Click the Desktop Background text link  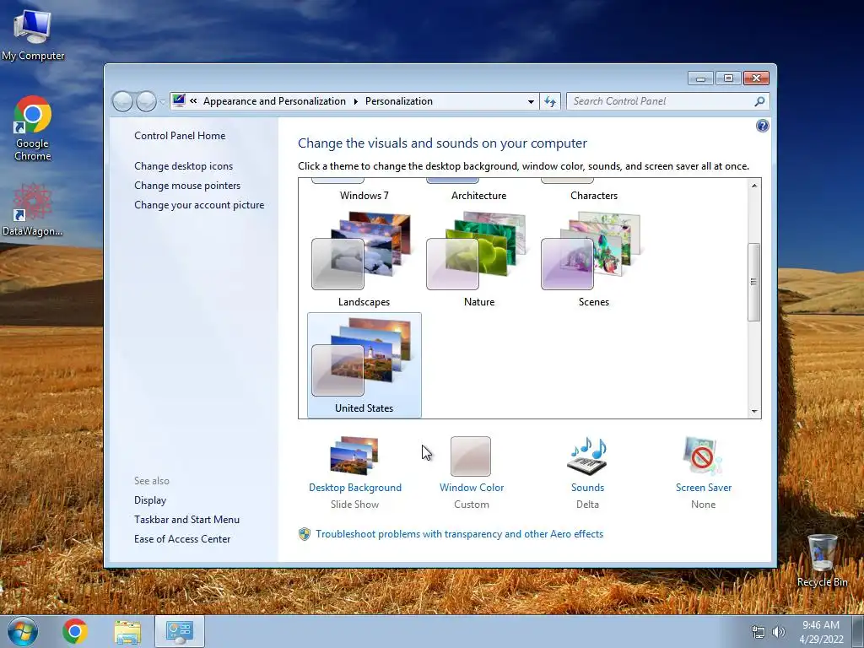(355, 488)
